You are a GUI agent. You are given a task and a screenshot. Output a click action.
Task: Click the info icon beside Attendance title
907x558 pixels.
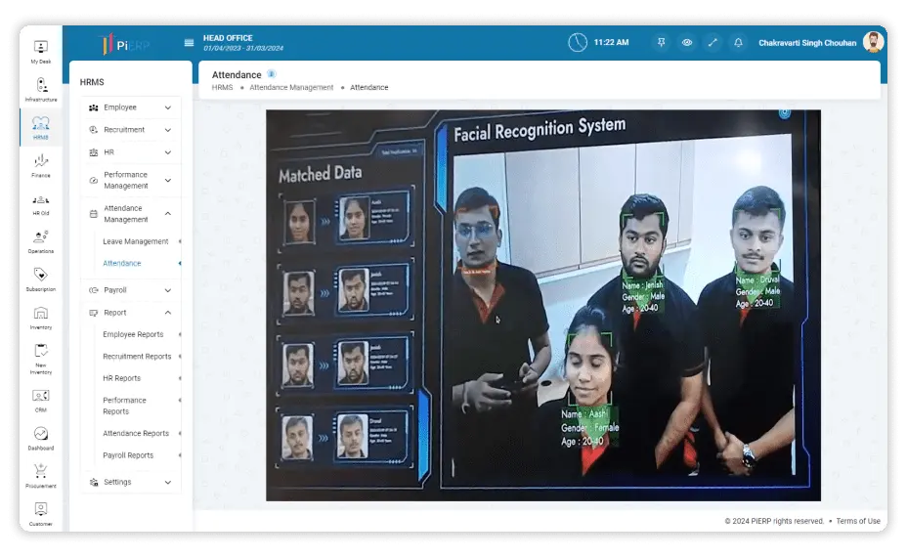click(x=272, y=74)
